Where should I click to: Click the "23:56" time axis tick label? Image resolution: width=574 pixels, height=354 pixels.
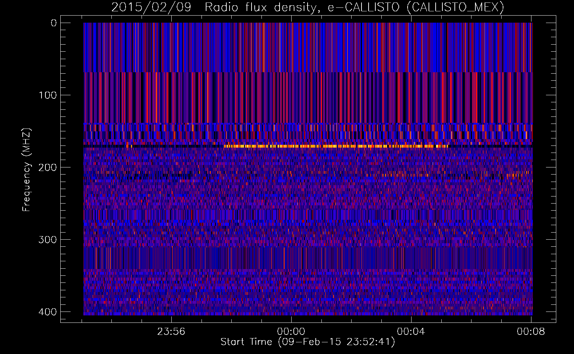[x=171, y=332]
